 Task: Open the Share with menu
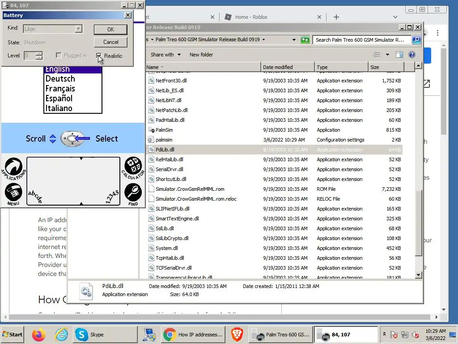coord(165,55)
